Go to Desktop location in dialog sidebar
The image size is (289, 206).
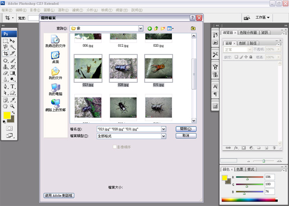[x=55, y=57]
